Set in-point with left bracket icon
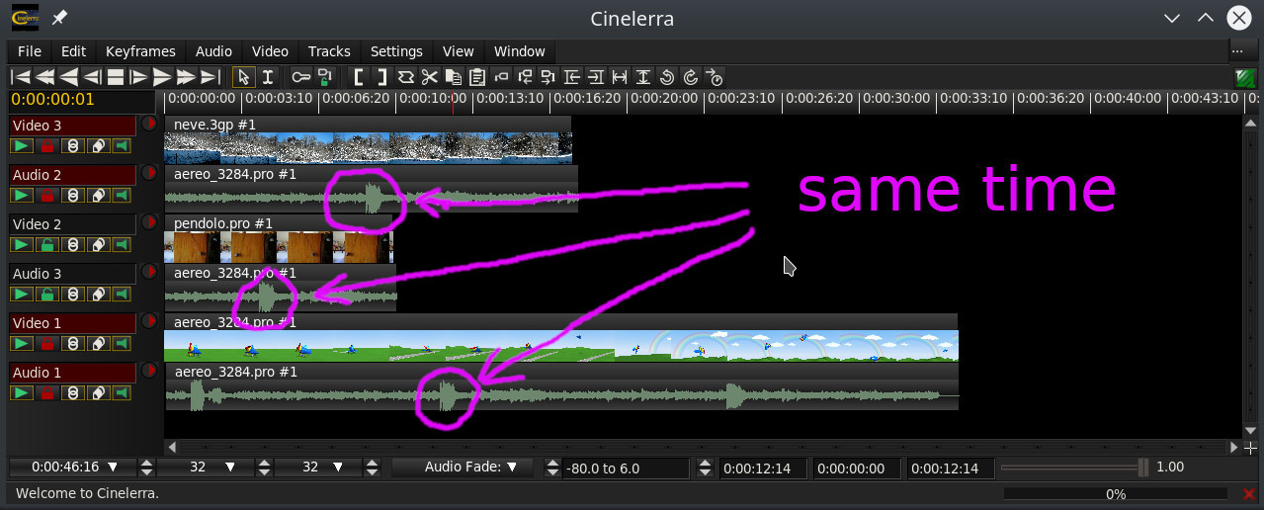 359,77
